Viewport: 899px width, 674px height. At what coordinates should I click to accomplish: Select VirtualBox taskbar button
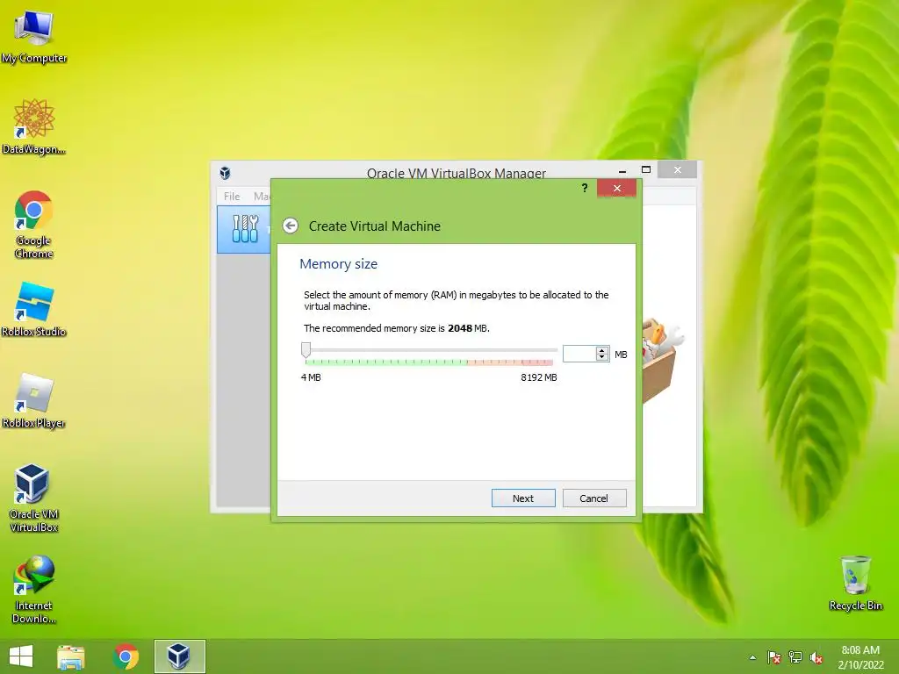[179, 656]
